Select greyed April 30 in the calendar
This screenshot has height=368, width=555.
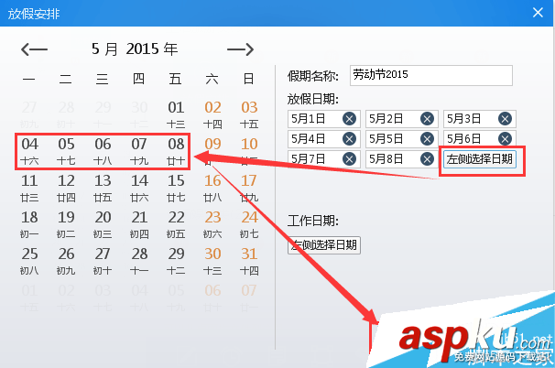click(x=139, y=114)
